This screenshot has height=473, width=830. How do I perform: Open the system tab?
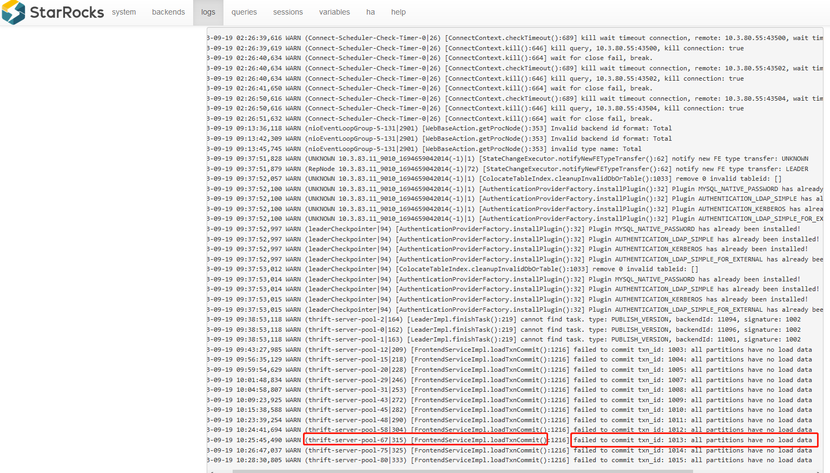[124, 12]
